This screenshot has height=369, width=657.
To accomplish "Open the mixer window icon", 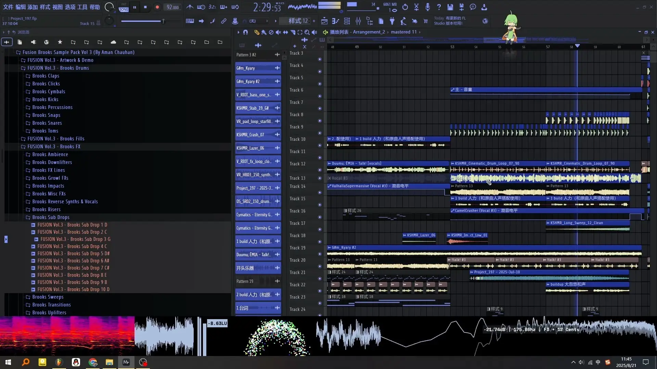I will click(358, 21).
